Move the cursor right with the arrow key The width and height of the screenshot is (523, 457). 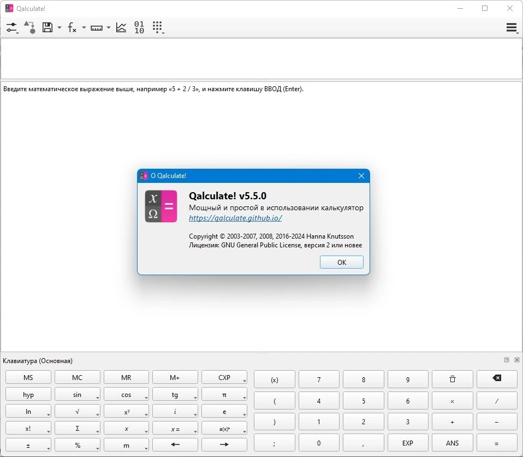pyautogui.click(x=224, y=444)
